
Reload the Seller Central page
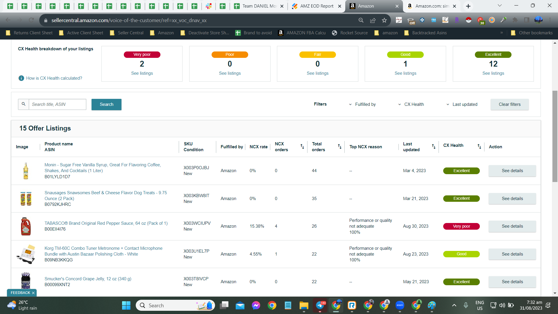pos(31,20)
